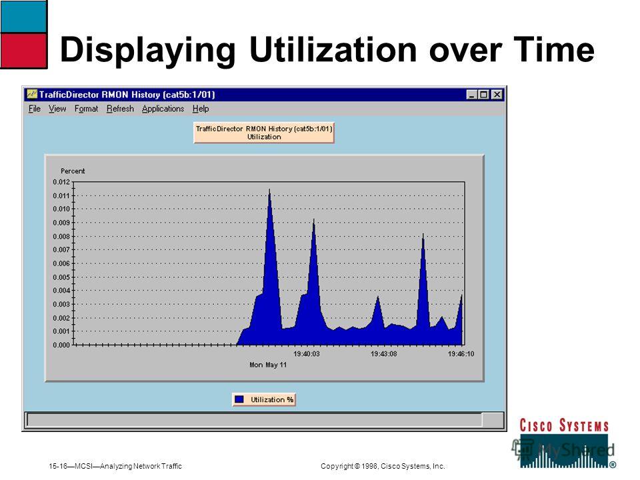This screenshot has height=480, width=640.
Task: Click the chart title box reading Utilization
Action: 264,133
